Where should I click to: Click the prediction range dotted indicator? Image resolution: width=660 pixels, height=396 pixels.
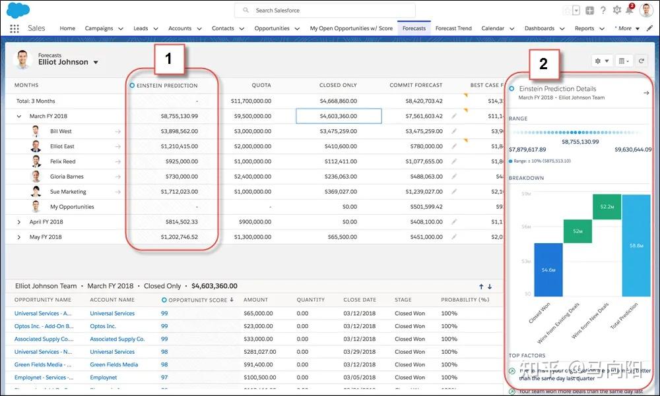[576, 132]
